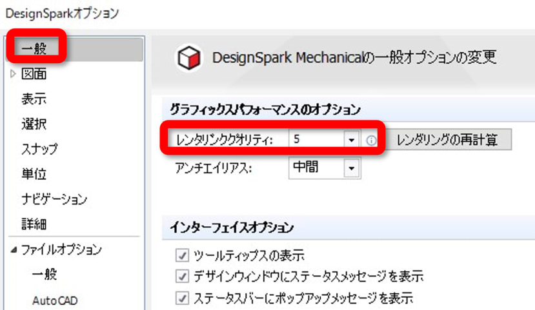Viewport: 535px width, 310px height.
Task: Go to the 単位 settings
Action: click(34, 174)
